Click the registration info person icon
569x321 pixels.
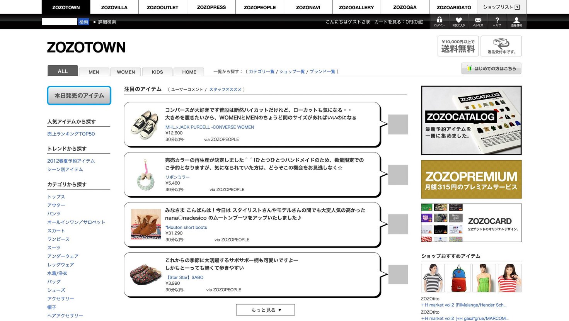pos(516,22)
